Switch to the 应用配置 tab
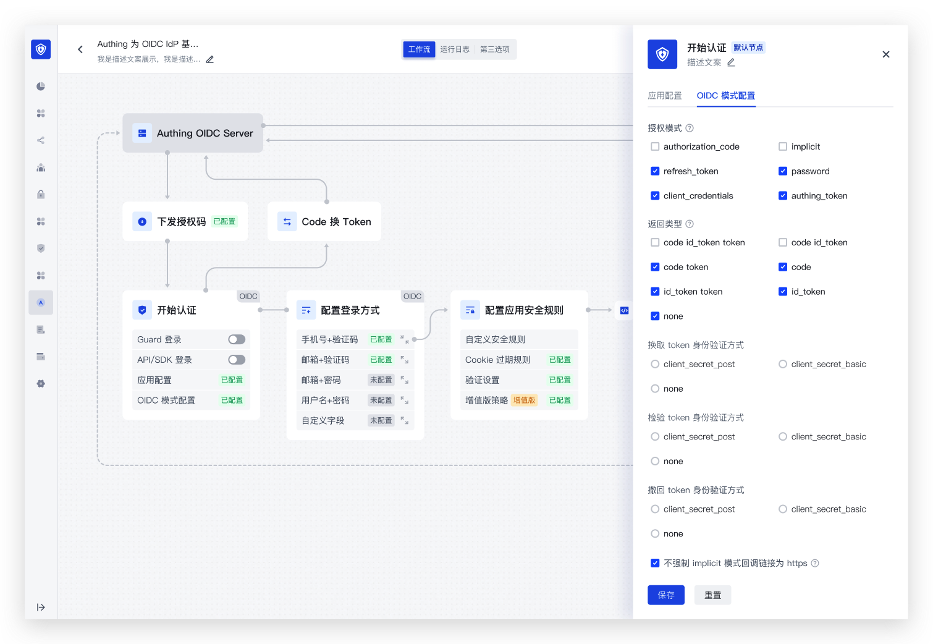Screen dimensions: 933x644 (x=665, y=96)
